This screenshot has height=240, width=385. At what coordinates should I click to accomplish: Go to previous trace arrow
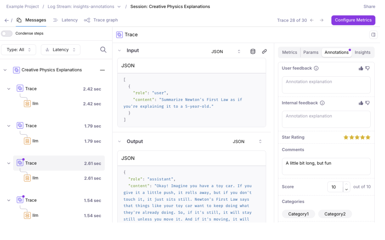pos(312,20)
